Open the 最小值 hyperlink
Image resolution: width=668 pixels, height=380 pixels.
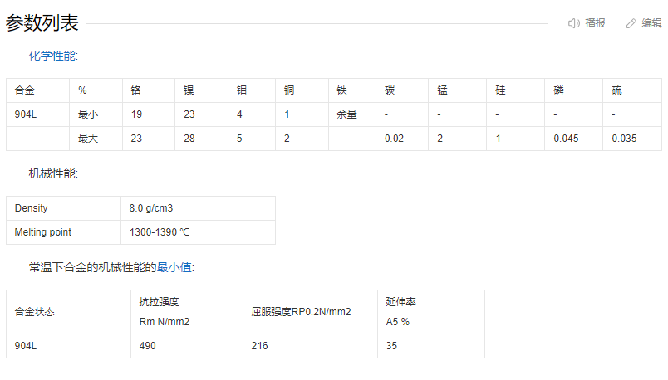click(174, 267)
